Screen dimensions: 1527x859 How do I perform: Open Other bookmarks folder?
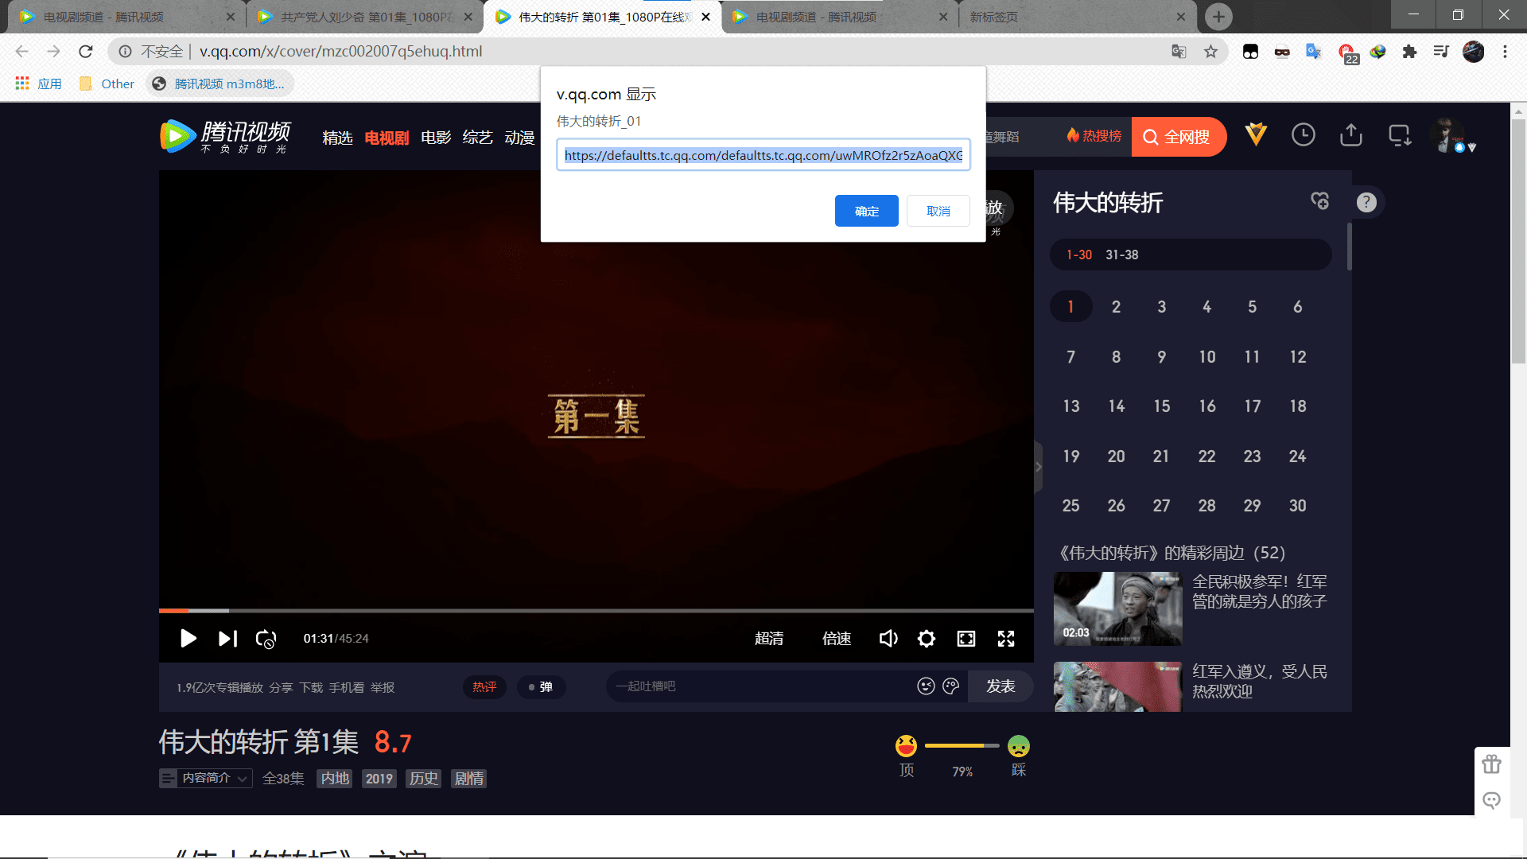107,84
